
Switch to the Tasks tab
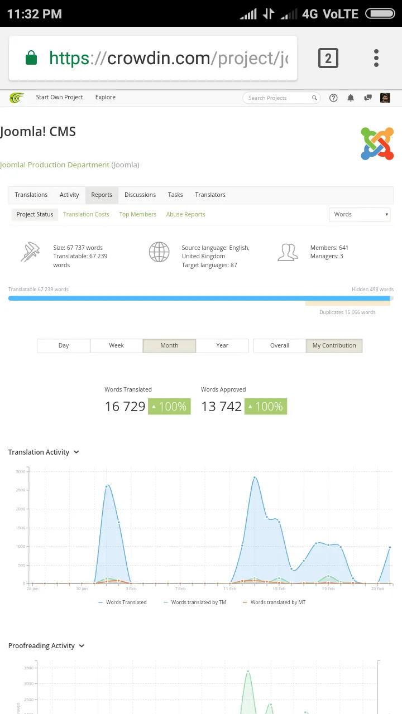[x=175, y=195]
